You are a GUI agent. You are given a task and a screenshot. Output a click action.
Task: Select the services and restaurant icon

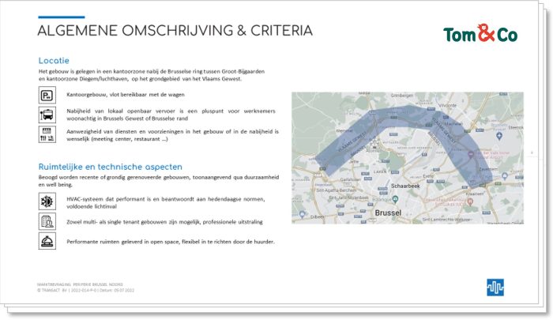(47, 135)
